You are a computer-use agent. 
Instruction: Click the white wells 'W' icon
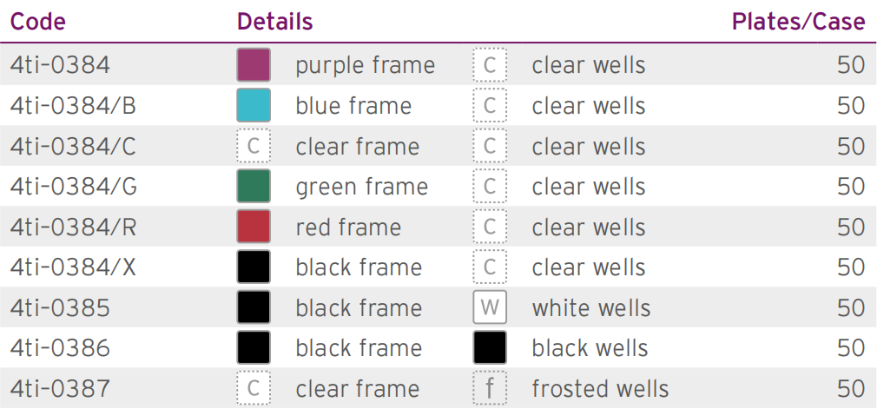click(x=490, y=307)
